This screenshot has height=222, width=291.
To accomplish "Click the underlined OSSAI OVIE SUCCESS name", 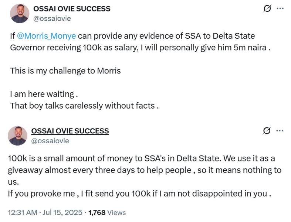I will [70, 131].
